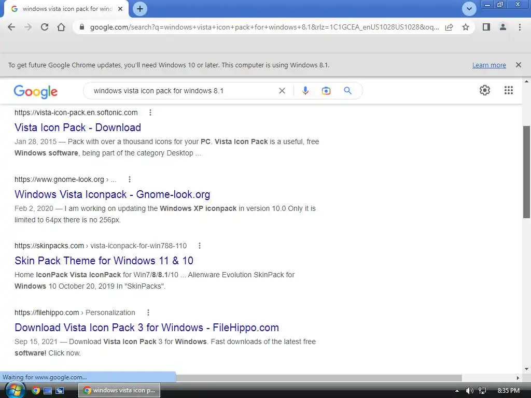Viewport: 531px width, 398px height.
Task: Open Windows Vista Iconpack Gnome-look.org link
Action: (112, 194)
